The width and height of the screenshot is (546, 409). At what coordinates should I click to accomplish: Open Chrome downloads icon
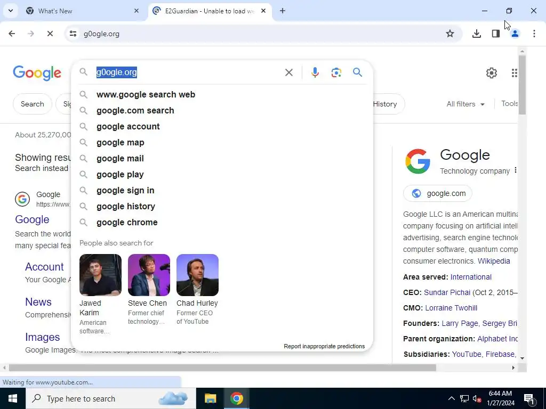tap(477, 34)
